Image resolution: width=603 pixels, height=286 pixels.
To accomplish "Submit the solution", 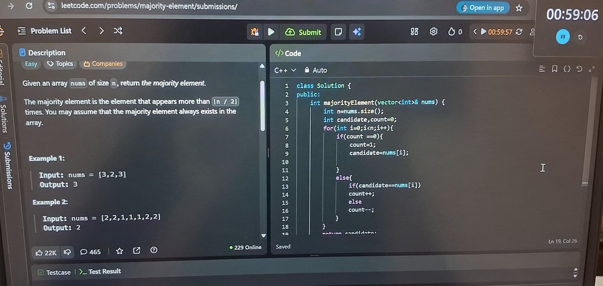I will point(303,32).
